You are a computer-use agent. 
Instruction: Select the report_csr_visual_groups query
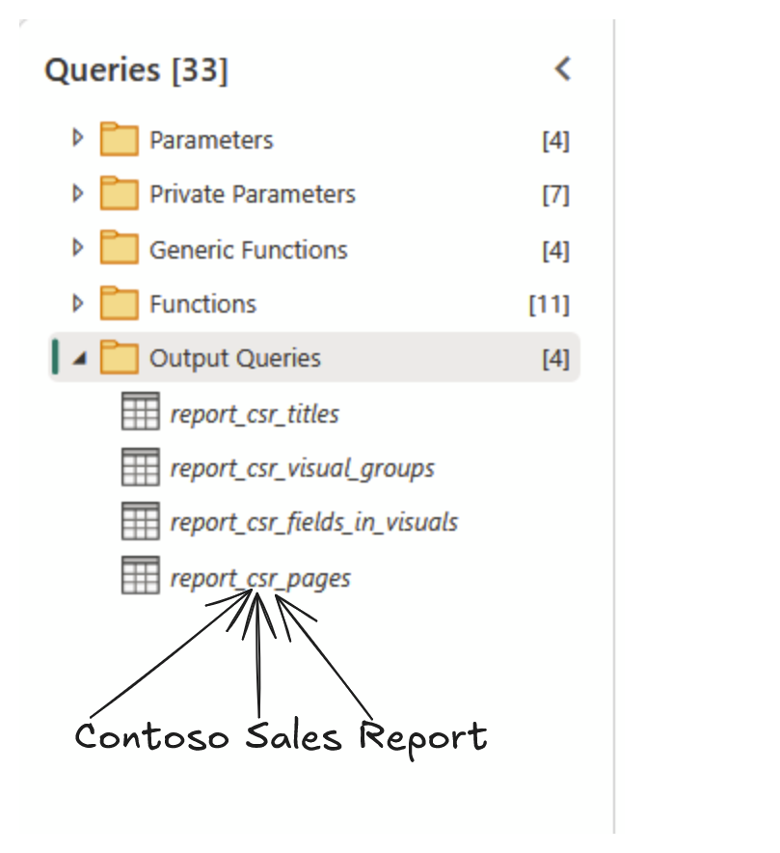(302, 469)
